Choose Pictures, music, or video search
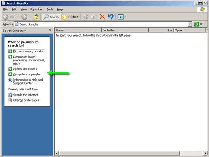This screenshot has height=157, width=209. point(29,51)
